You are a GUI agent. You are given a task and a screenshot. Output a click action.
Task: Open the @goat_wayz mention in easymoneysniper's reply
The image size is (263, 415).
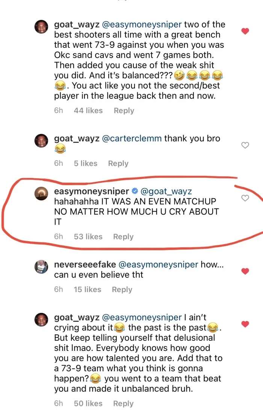click(166, 191)
